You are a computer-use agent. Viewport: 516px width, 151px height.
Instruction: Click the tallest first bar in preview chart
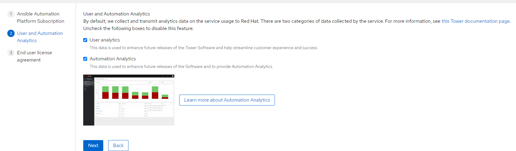point(105,92)
